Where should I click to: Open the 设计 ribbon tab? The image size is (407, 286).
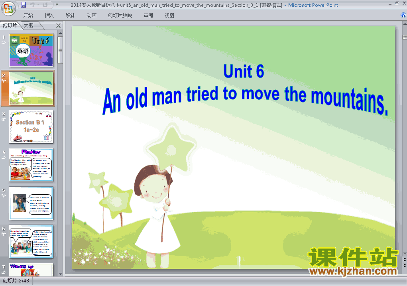coord(70,15)
